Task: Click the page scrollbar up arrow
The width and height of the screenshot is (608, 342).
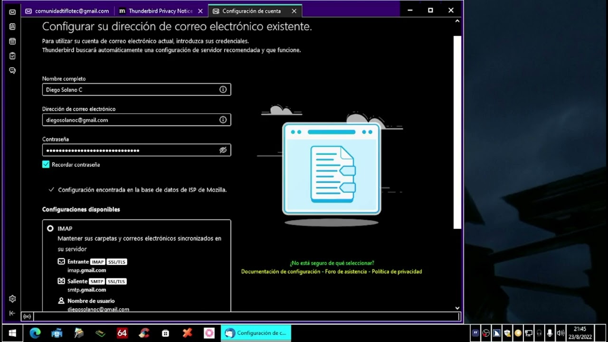Action: point(457,21)
